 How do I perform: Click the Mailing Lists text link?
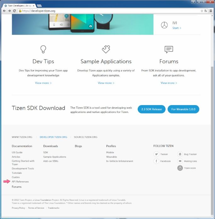(x=190, y=161)
